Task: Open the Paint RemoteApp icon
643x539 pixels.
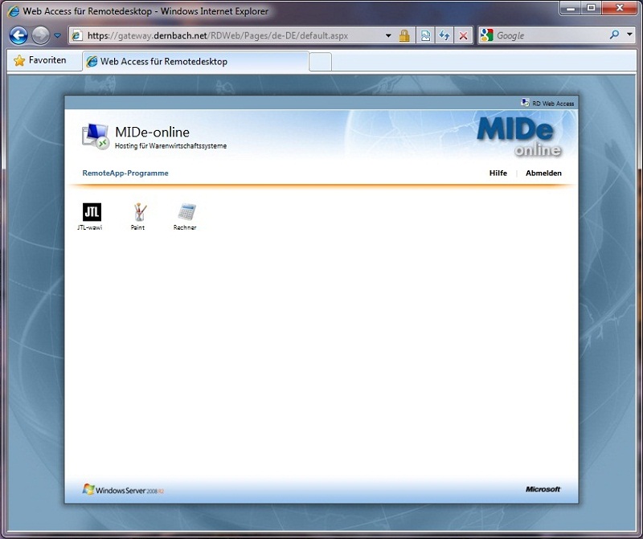Action: (138, 212)
